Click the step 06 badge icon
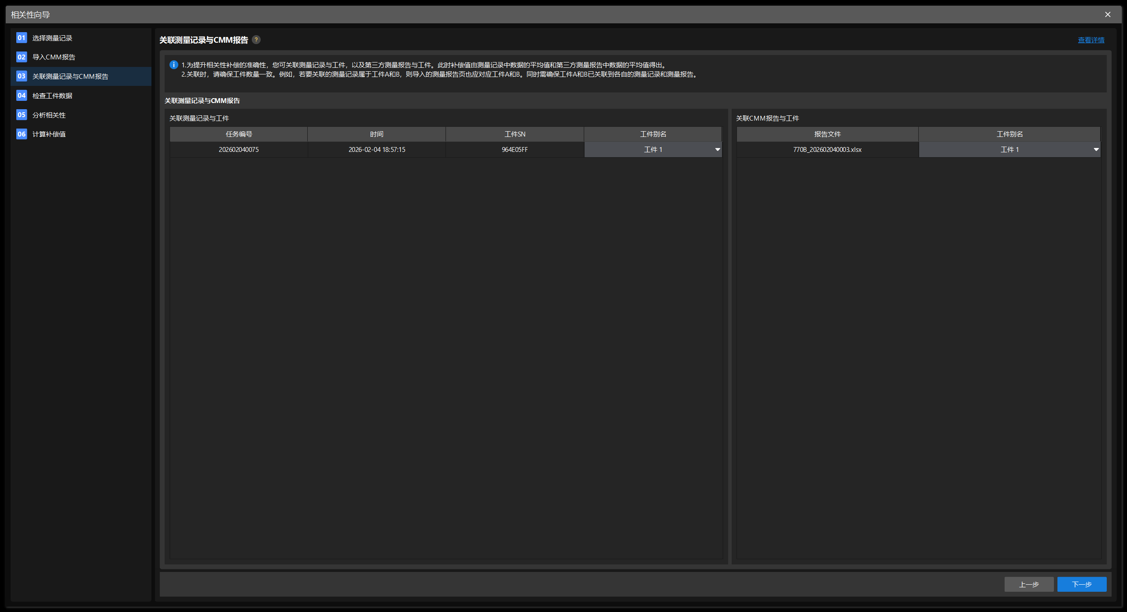This screenshot has width=1127, height=612. pyautogui.click(x=21, y=134)
